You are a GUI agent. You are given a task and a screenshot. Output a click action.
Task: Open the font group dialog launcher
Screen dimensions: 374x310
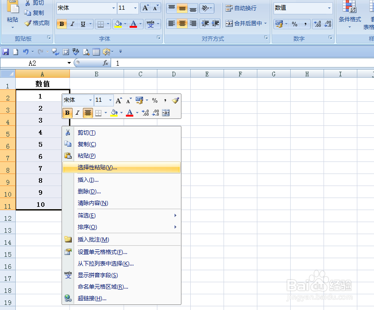(159, 37)
